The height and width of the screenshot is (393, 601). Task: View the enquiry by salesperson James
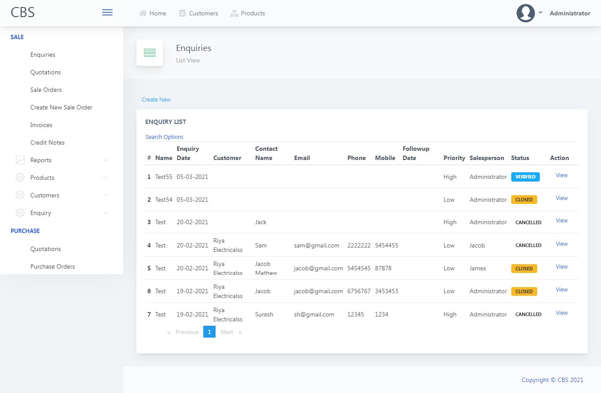pyautogui.click(x=562, y=267)
